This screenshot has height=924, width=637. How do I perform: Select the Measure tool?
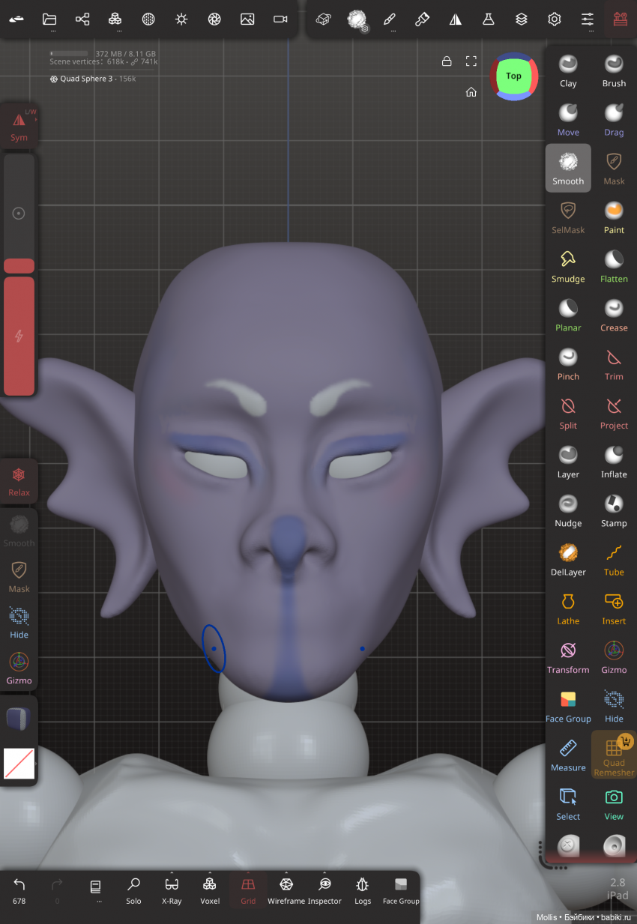[x=568, y=755]
